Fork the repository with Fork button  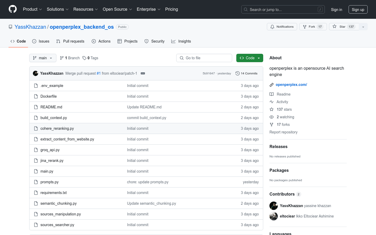click(x=313, y=27)
